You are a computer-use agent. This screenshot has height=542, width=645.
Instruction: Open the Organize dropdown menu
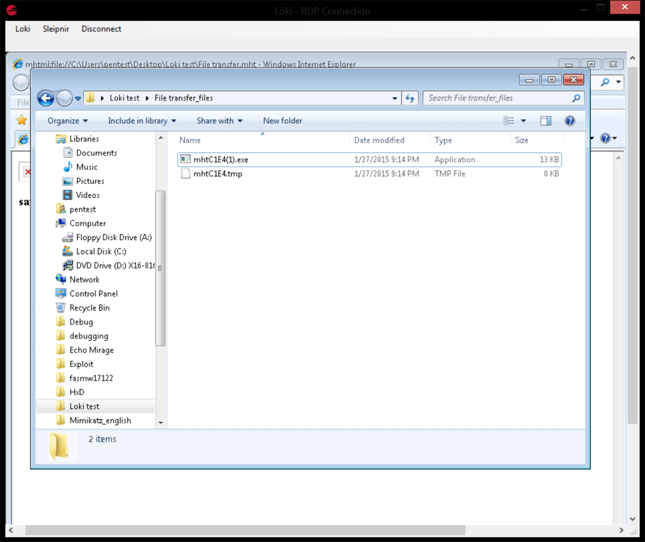[x=68, y=121]
